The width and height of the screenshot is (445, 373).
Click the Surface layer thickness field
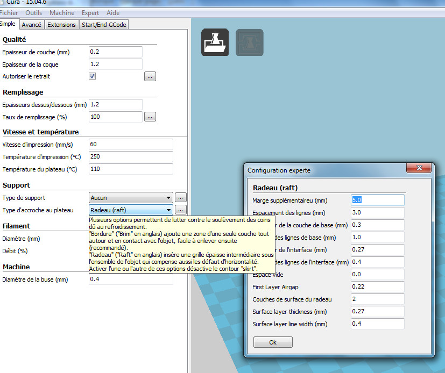coord(377,312)
